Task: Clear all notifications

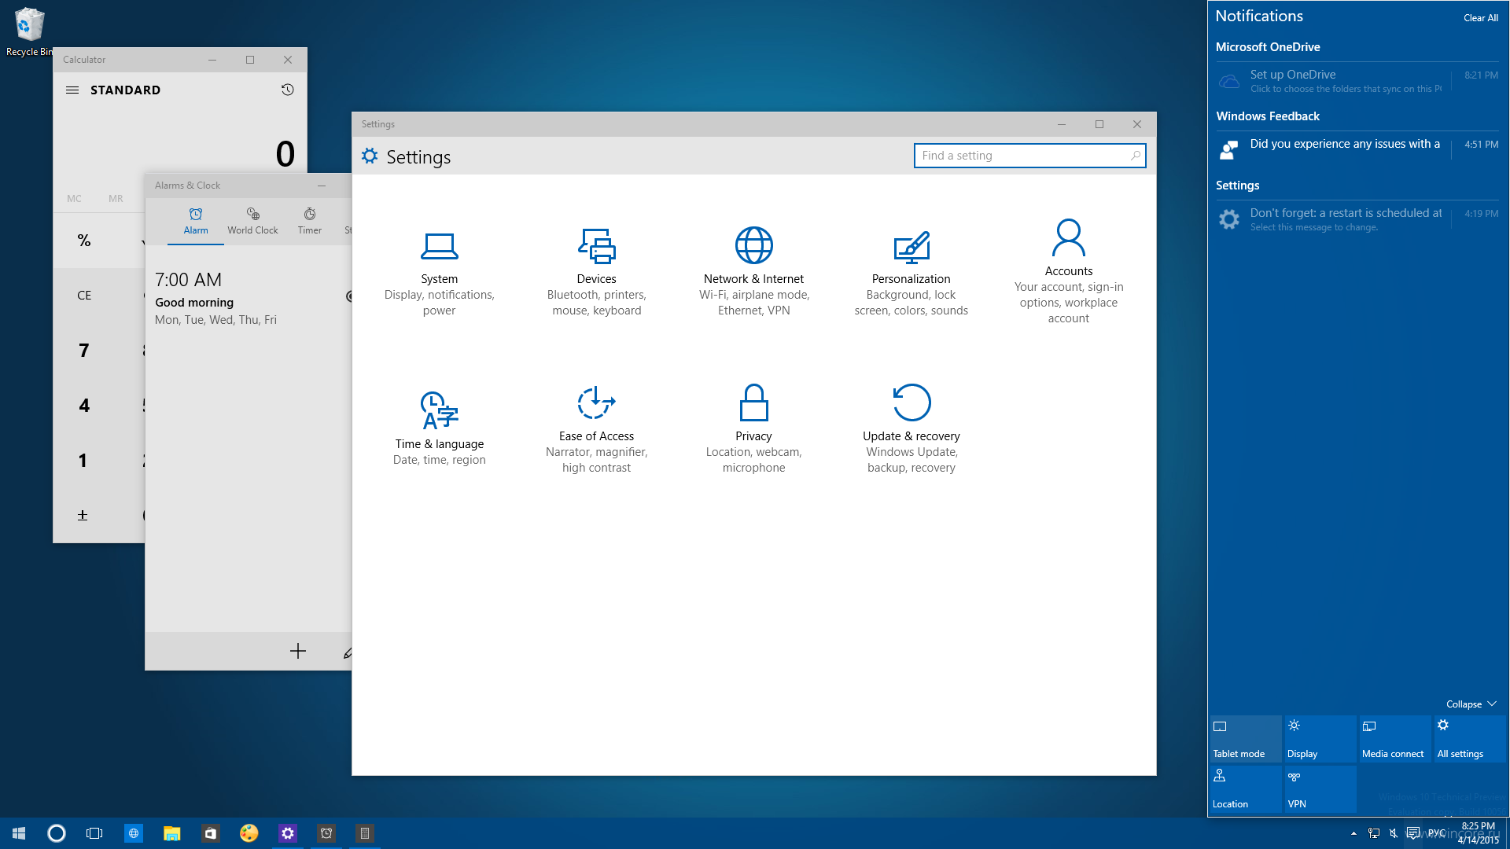Action: [x=1480, y=17]
